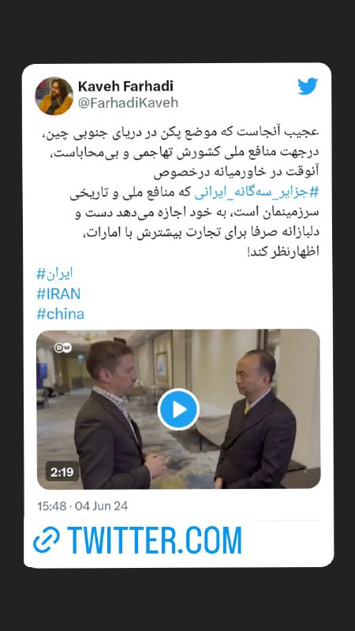The width and height of the screenshot is (355, 631).
Task: Open the TWITTER.COM link
Action: (x=155, y=540)
